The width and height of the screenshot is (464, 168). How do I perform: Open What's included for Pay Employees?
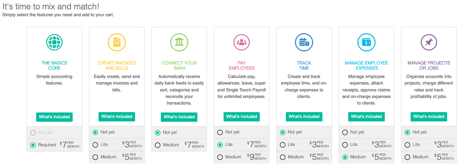tap(241, 117)
